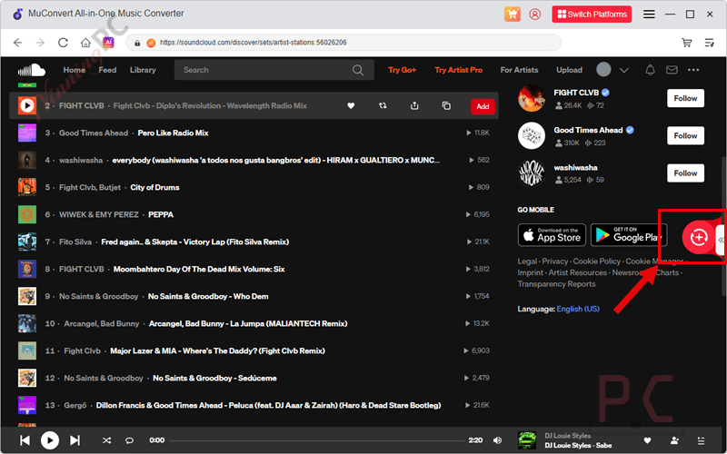Open Where's The Daddy? (Fight Clvb Remix)

217,351
